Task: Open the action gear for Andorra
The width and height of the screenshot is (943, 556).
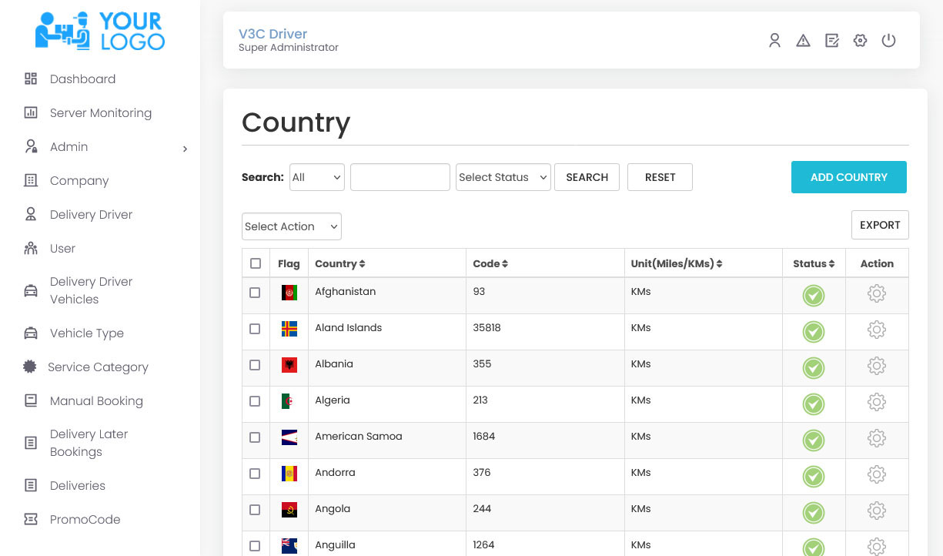Action: [877, 474]
